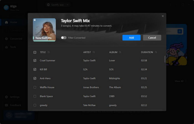
Task: Close the Taylor Swift Mix dialog
Action: (163, 16)
